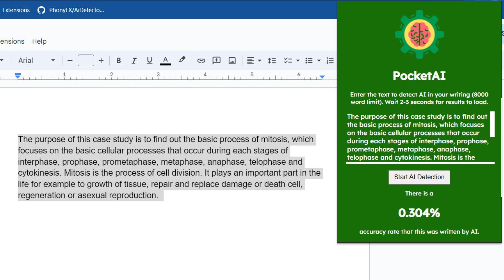Open the text color picker
This screenshot has width=504, height=280.
coord(166,60)
